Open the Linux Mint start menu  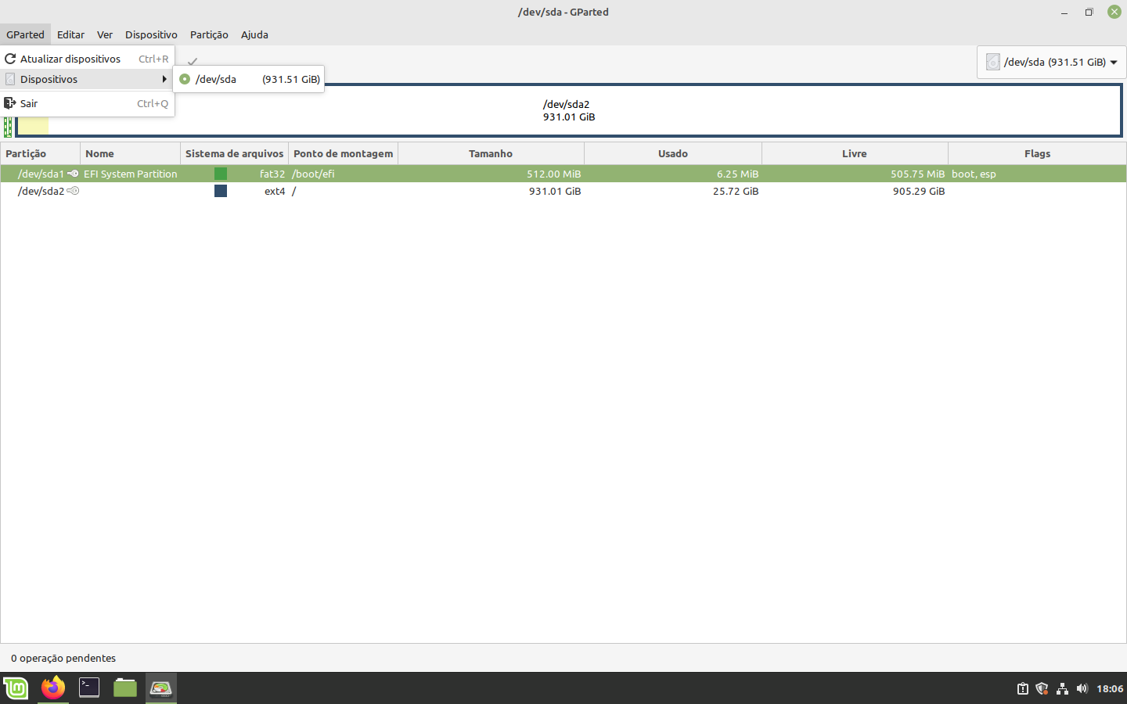(16, 688)
